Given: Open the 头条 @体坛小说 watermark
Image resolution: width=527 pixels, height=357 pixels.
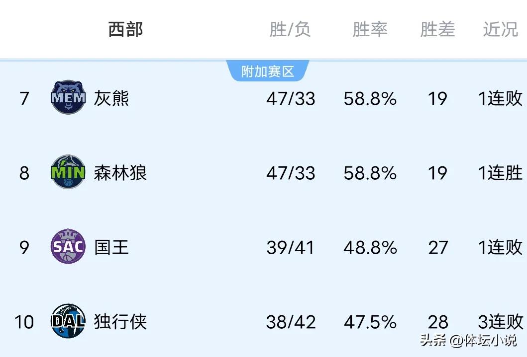Looking at the screenshot, I should pyautogui.click(x=468, y=341).
